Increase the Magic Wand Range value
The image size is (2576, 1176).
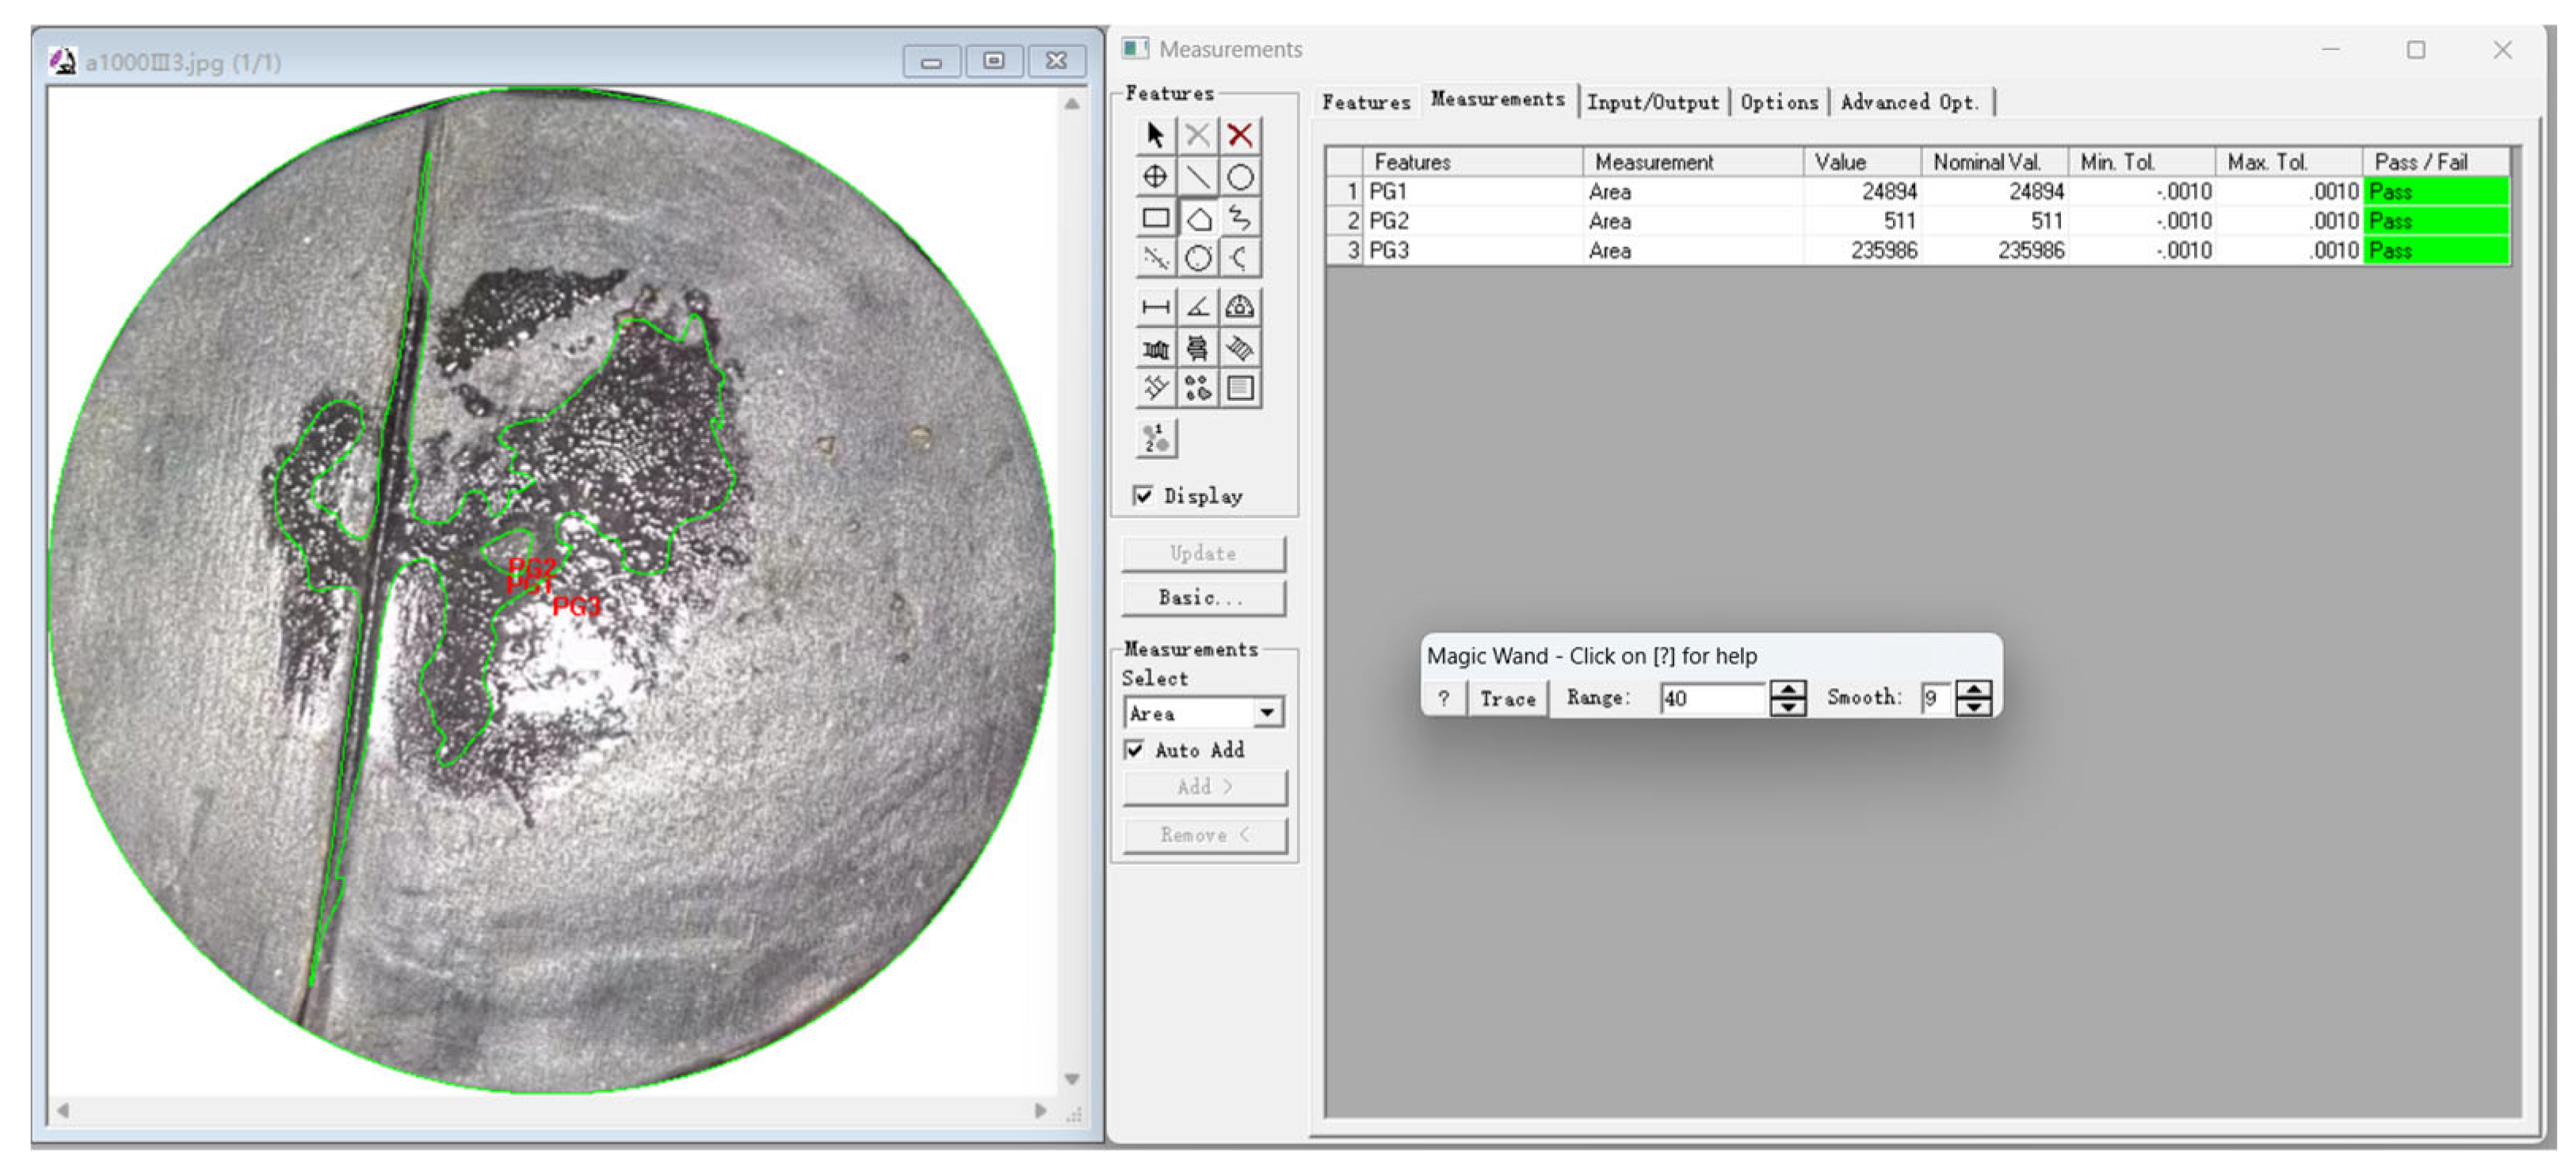(1787, 689)
